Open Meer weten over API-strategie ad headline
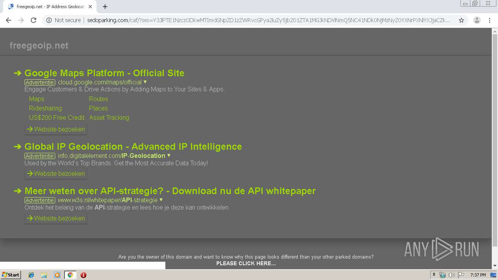 pos(170,191)
